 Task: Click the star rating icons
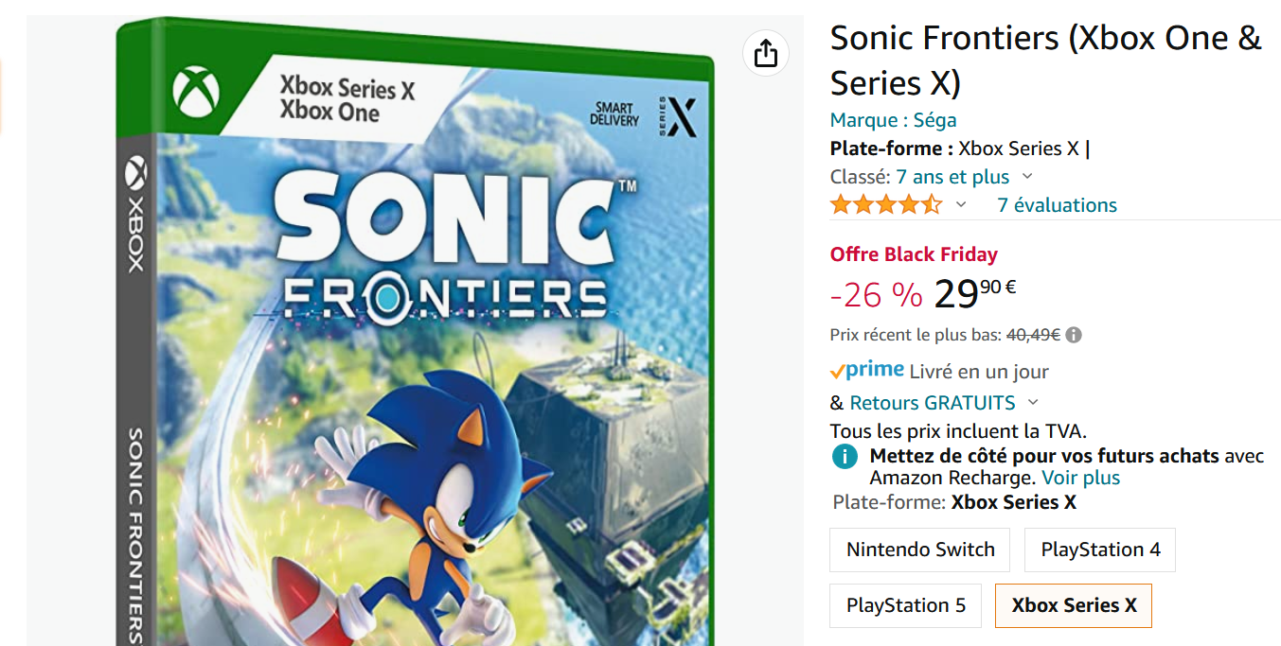point(886,204)
